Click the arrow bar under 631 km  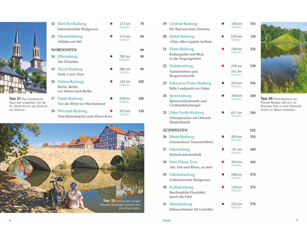click(x=236, y=116)
